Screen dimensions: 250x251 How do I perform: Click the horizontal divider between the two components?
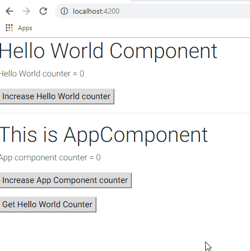(125, 113)
